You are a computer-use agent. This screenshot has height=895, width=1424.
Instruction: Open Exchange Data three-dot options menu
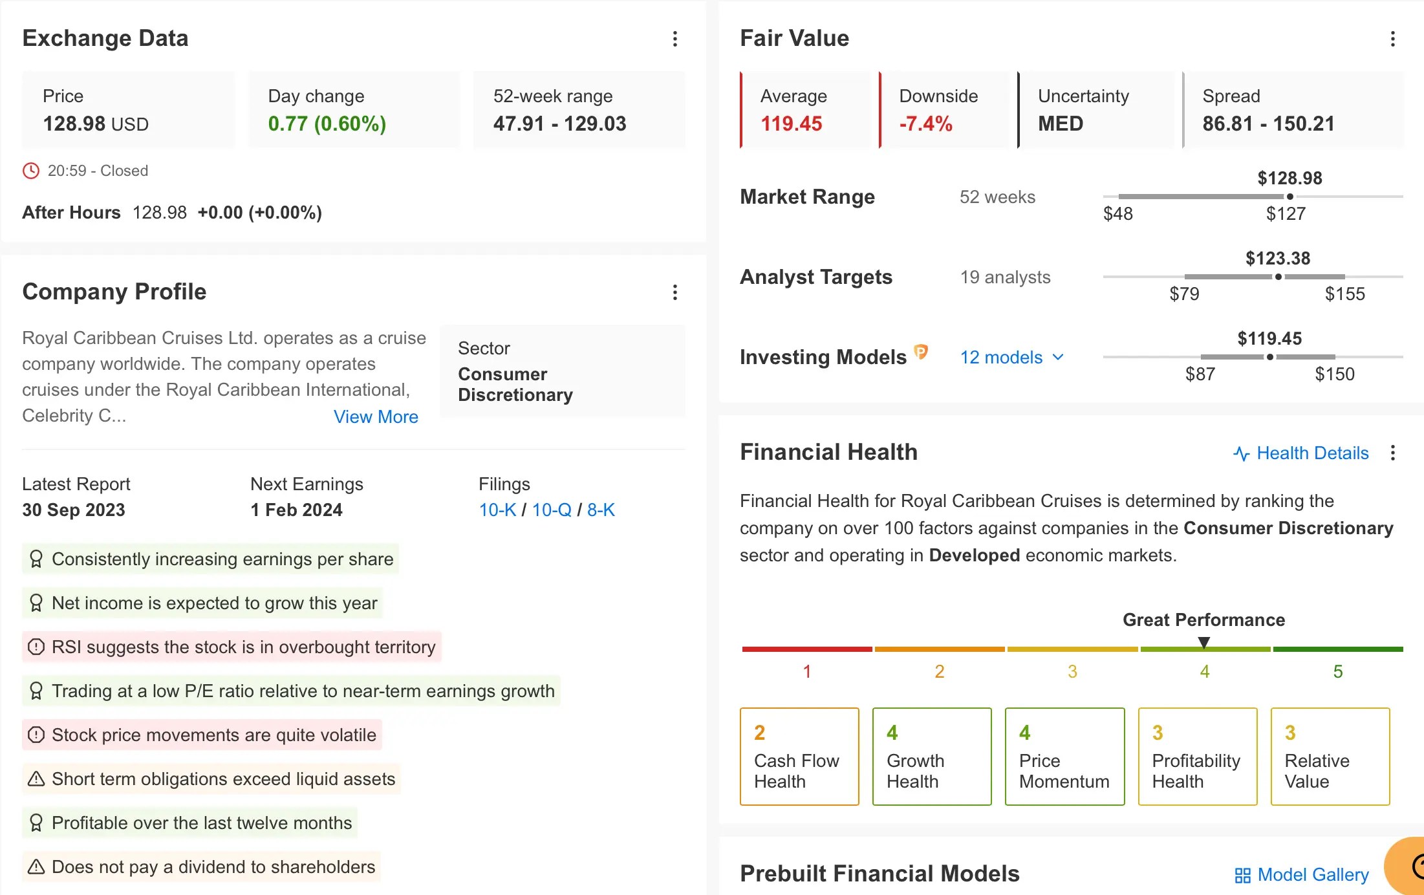[x=675, y=39]
